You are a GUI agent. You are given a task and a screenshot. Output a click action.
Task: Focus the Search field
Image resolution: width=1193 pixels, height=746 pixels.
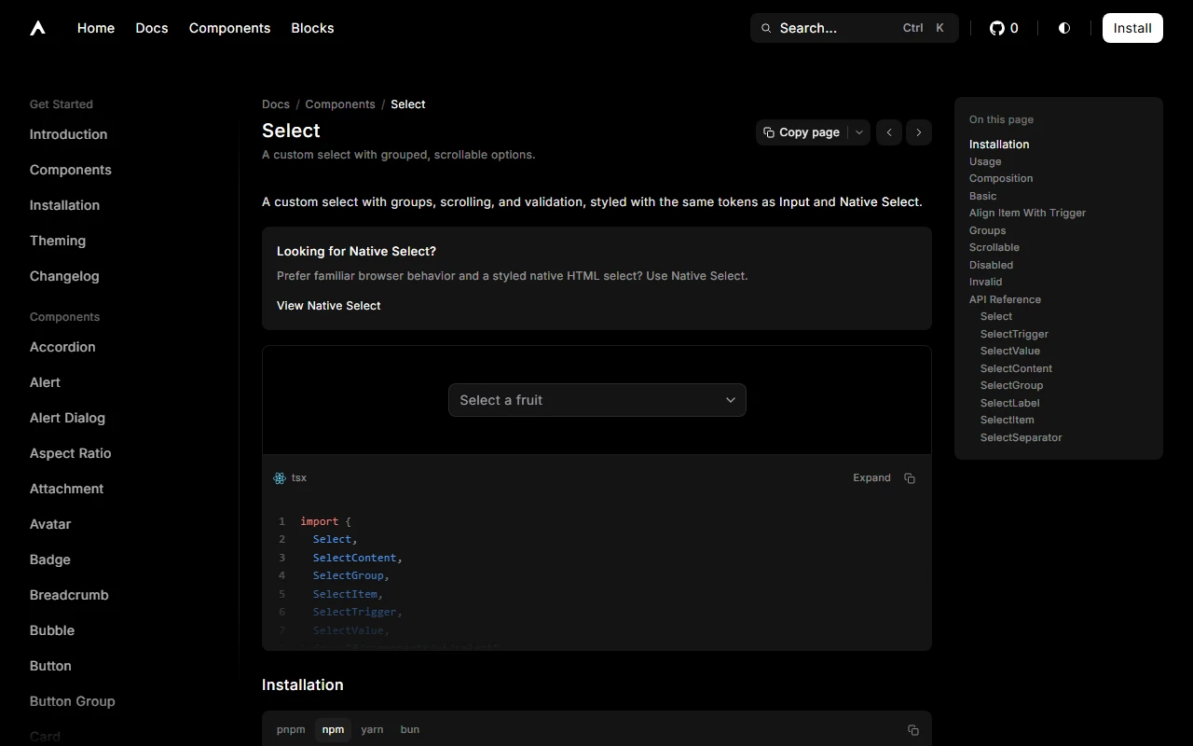pyautogui.click(x=855, y=28)
